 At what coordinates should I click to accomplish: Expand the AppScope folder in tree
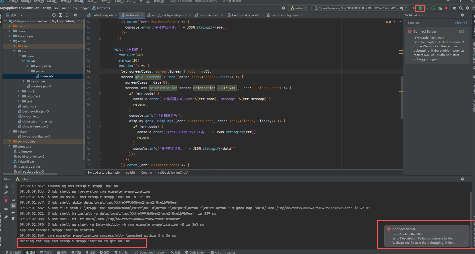[10, 36]
